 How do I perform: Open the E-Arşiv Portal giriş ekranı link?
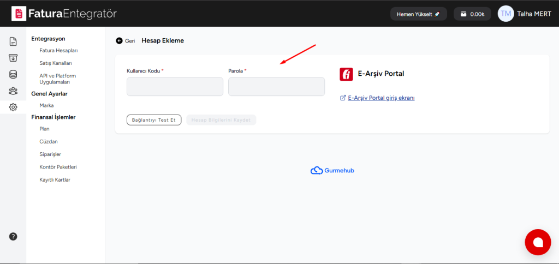point(381,98)
